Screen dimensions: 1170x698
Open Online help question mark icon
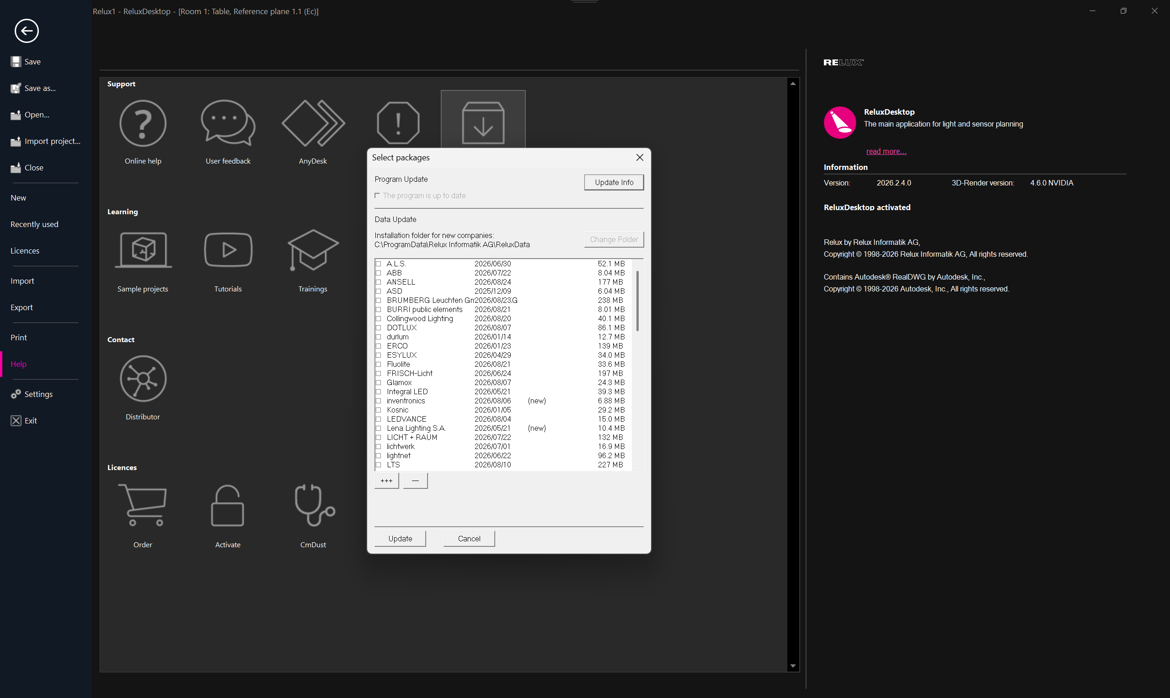tap(143, 123)
